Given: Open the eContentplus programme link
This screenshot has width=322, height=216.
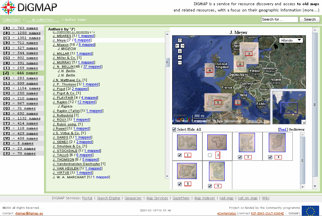Looking at the screenshot, I should pyautogui.click(x=227, y=213).
